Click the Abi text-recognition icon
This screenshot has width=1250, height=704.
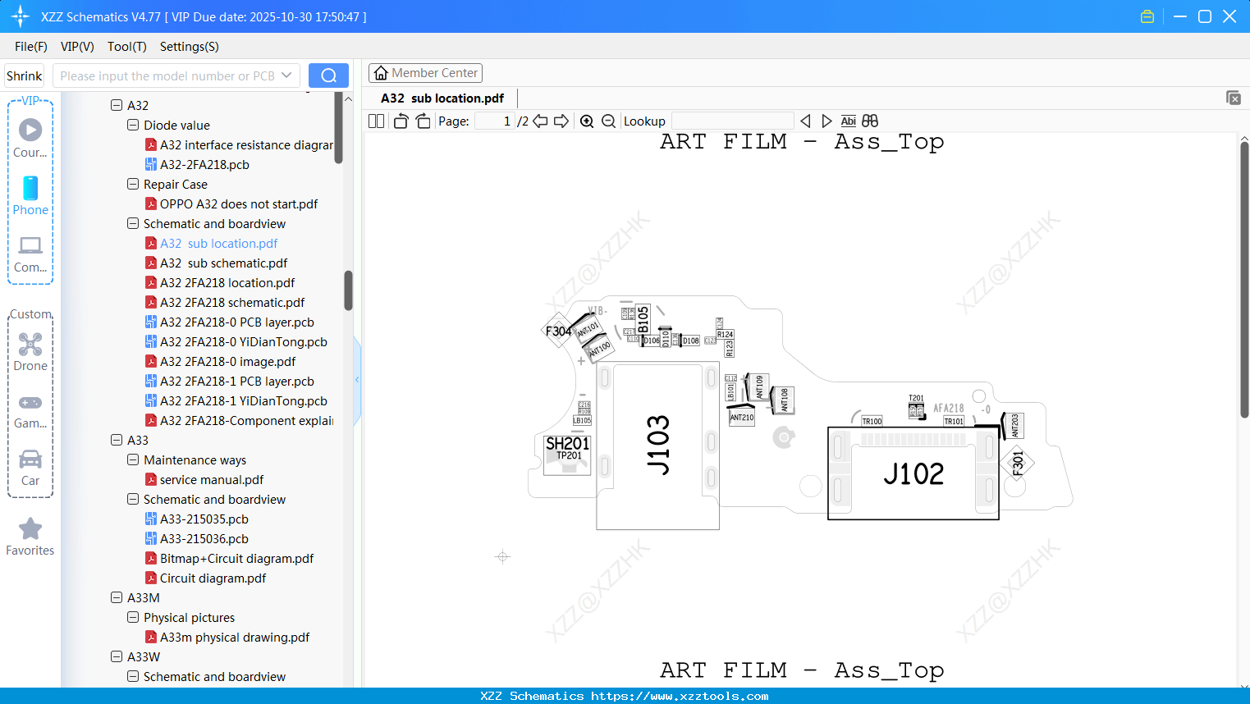coord(848,120)
